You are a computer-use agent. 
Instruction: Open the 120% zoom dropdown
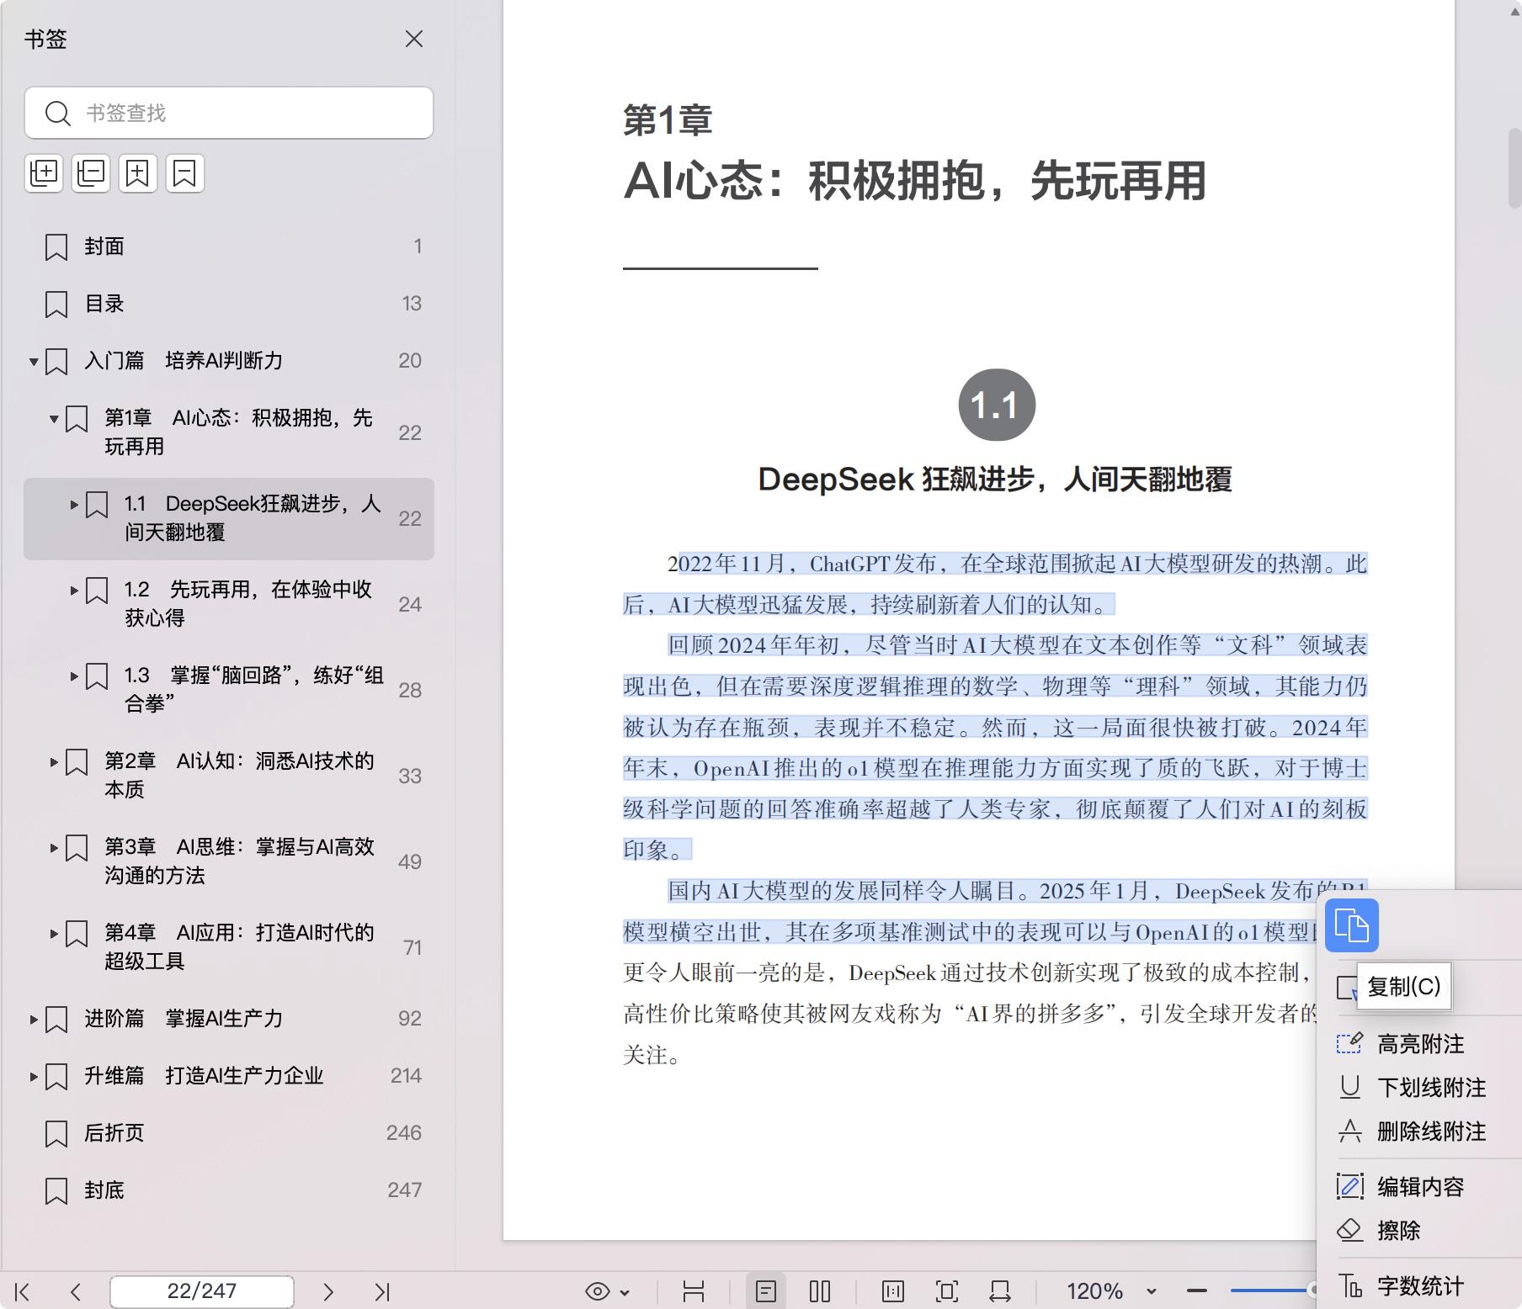tap(1151, 1291)
